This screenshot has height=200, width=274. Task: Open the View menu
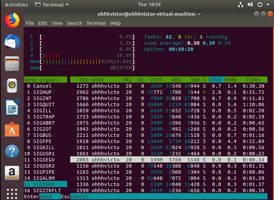pos(57,23)
